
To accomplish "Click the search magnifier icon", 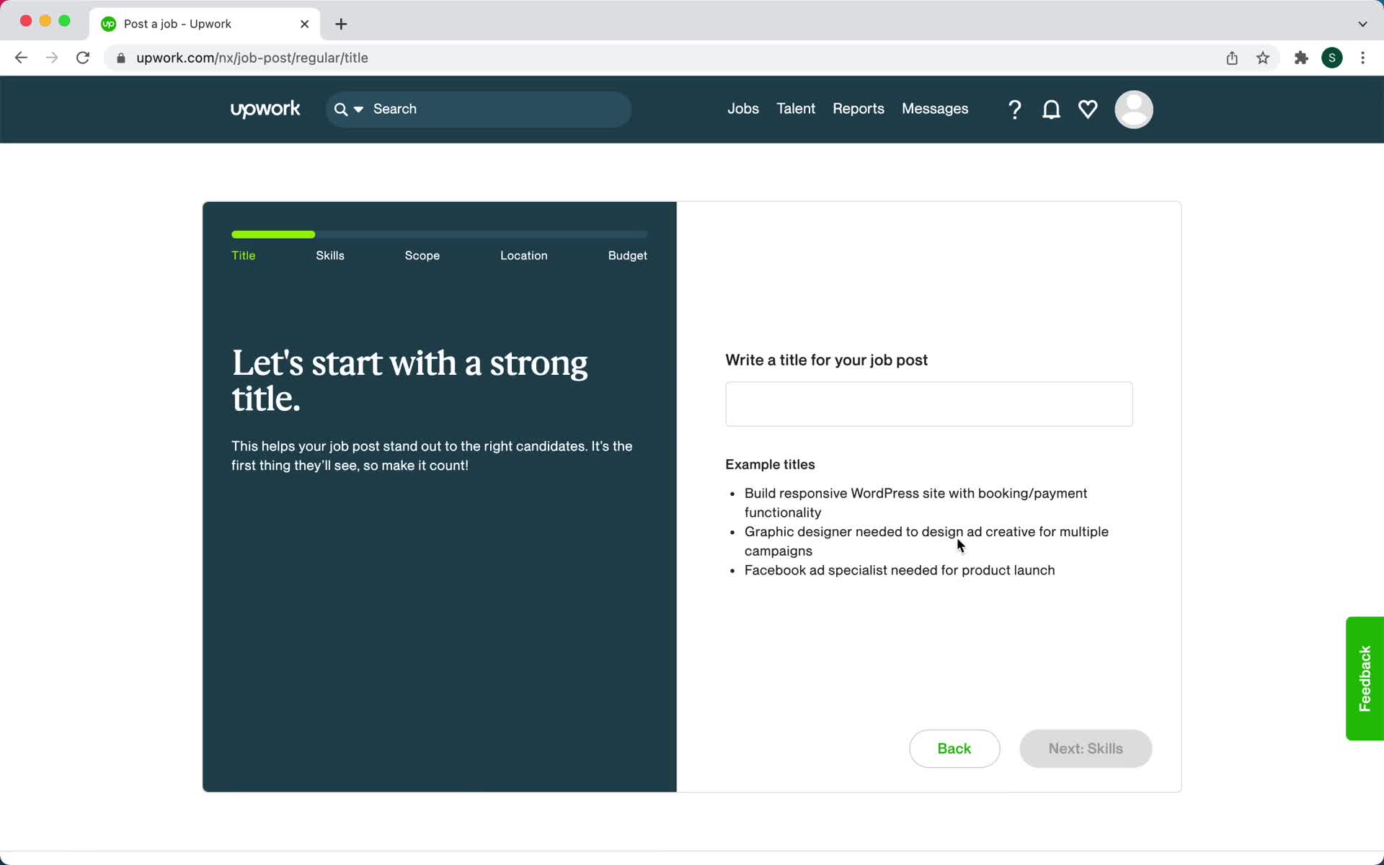I will click(x=341, y=110).
